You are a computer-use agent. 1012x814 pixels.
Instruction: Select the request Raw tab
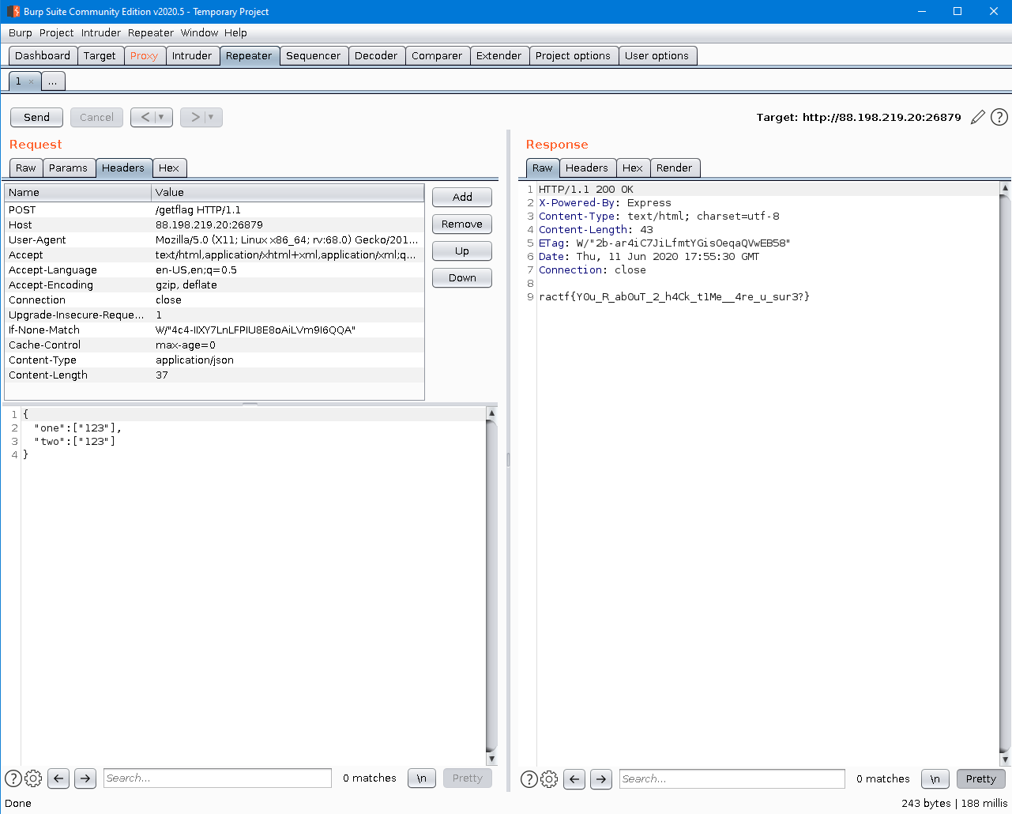click(26, 168)
